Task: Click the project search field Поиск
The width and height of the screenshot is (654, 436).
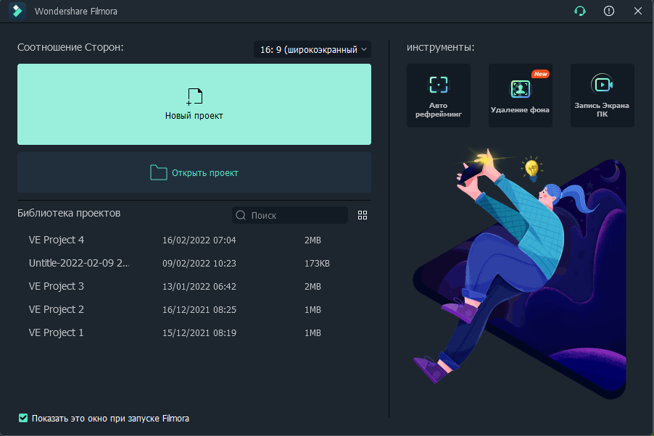Action: (290, 215)
